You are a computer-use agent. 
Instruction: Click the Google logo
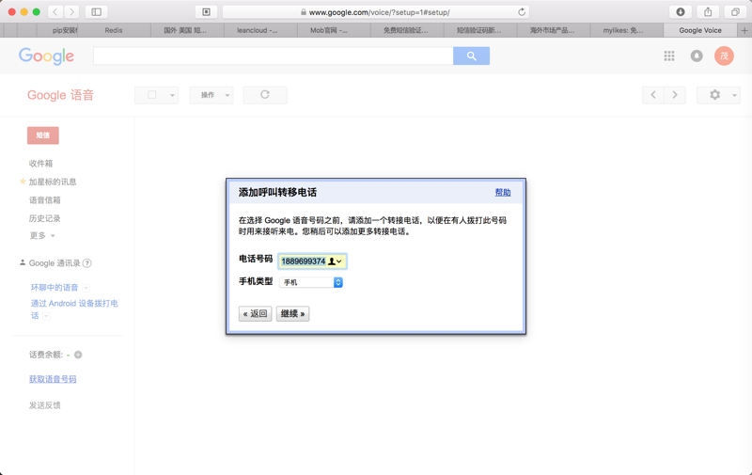click(x=46, y=56)
